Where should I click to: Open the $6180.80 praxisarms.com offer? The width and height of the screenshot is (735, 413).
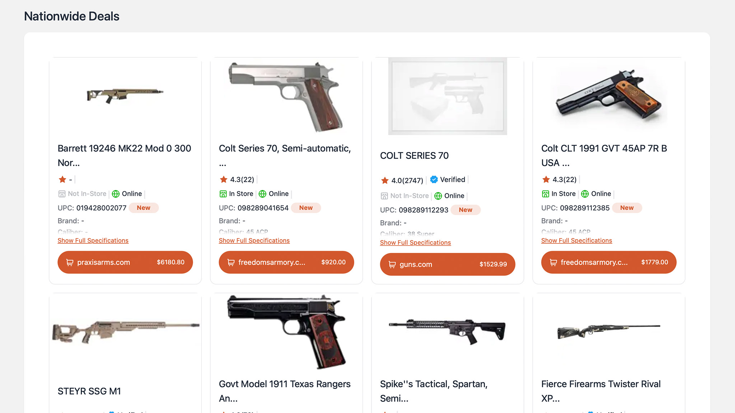(x=125, y=262)
